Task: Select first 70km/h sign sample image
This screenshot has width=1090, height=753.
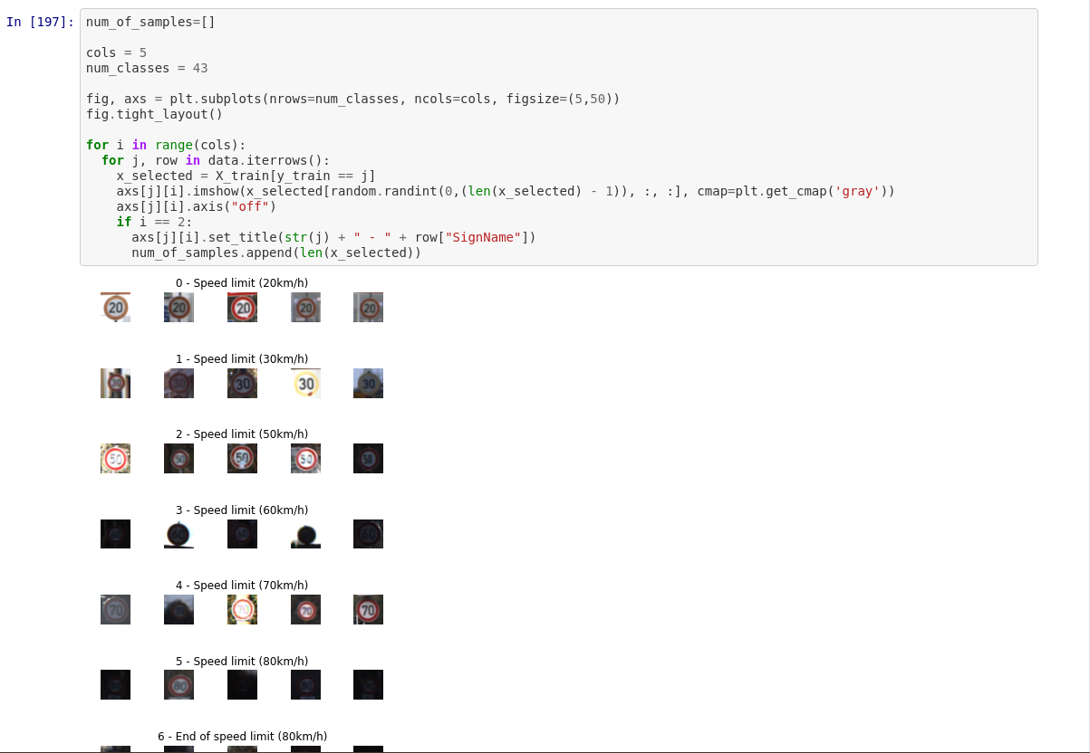Action: [x=115, y=610]
